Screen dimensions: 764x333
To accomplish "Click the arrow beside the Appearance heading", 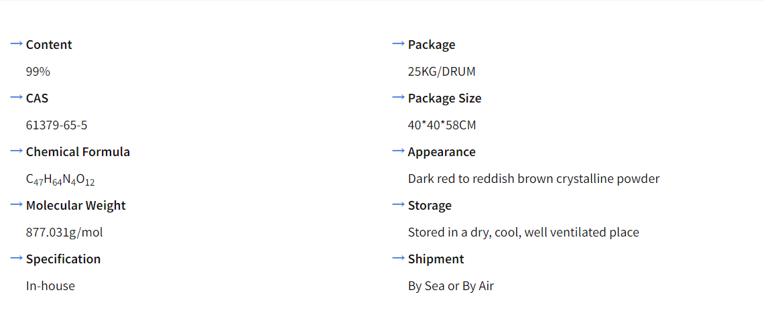I will [x=399, y=151].
